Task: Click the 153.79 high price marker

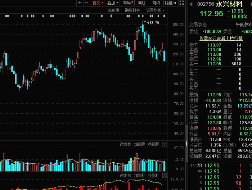Action: coord(153,23)
